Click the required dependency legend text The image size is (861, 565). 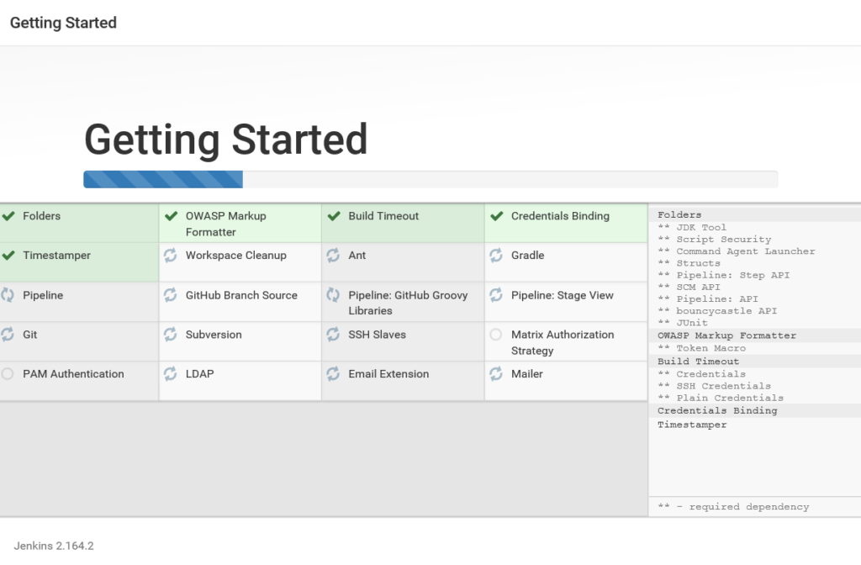733,507
